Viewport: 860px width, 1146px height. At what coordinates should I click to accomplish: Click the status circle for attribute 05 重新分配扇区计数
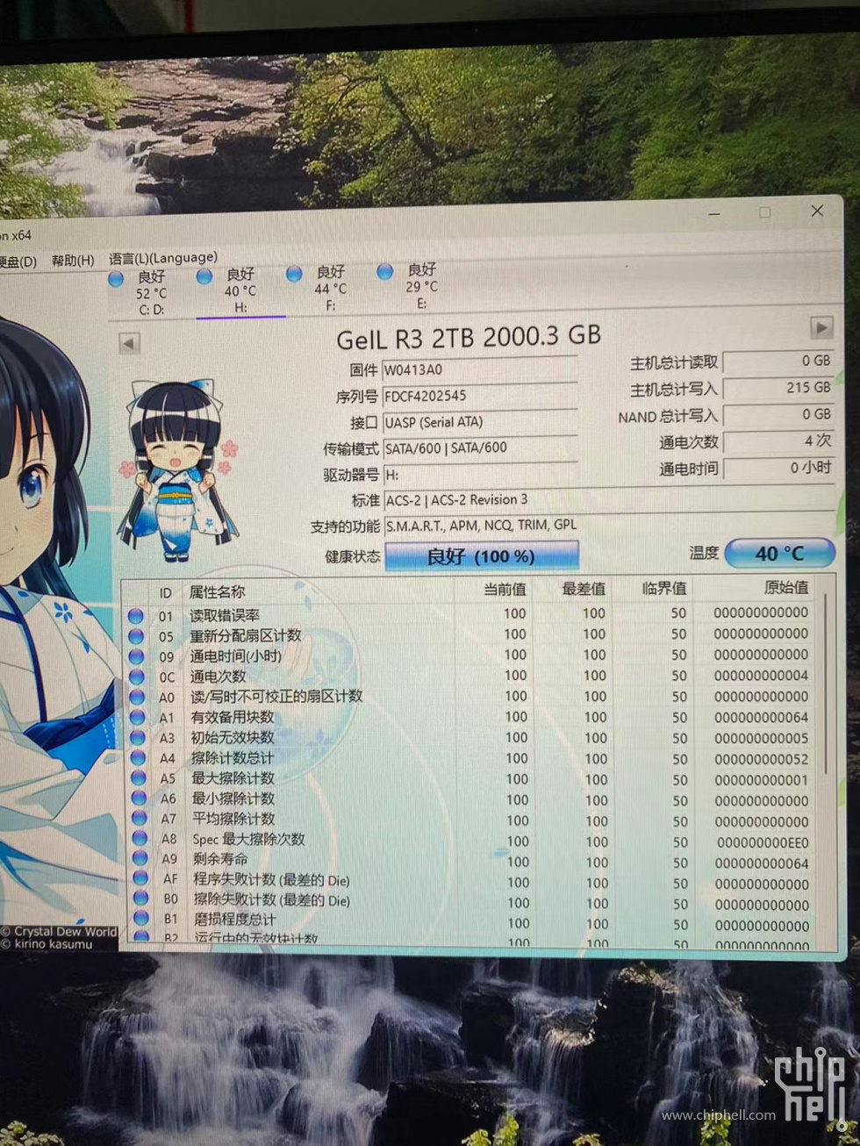pos(136,636)
